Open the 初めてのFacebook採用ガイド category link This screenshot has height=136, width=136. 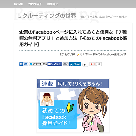(x=109, y=54)
